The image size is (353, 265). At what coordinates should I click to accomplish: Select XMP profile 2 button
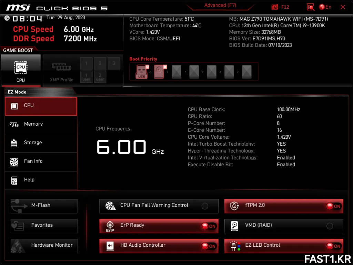(100, 63)
